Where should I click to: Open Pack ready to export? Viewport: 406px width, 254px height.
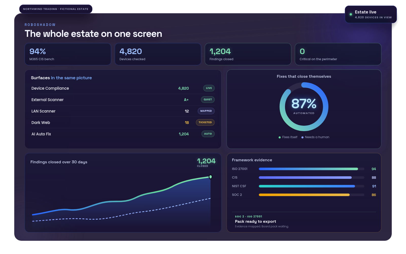click(x=256, y=221)
